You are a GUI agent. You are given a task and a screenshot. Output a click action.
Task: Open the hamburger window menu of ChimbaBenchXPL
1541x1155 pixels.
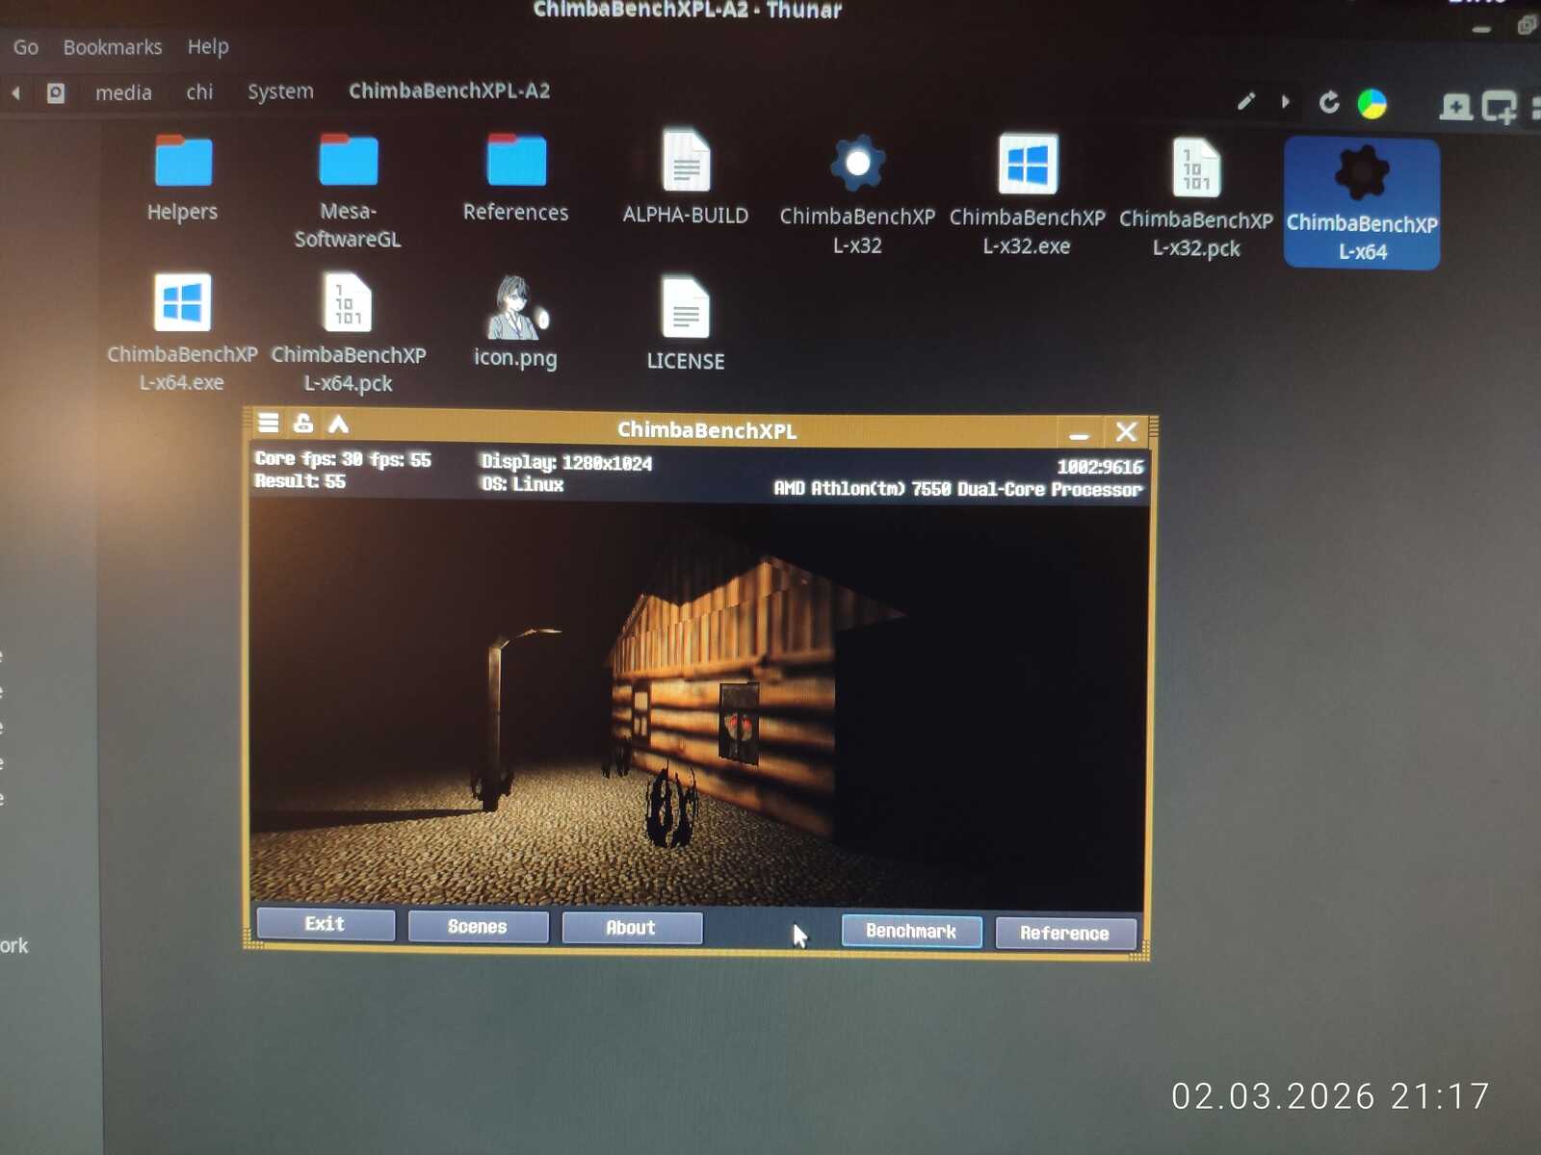click(269, 423)
